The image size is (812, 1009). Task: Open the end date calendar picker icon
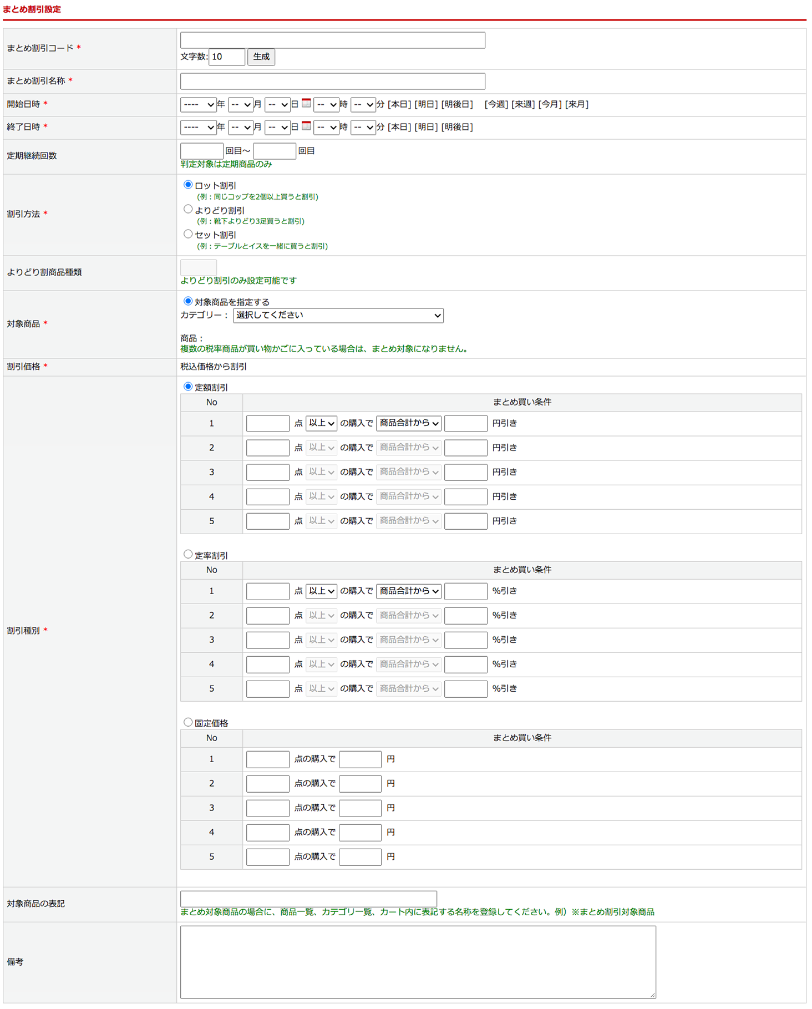[306, 126]
